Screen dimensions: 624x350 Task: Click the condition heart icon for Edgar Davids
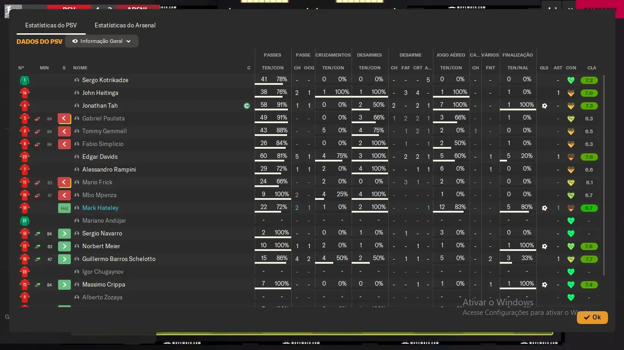click(x=571, y=157)
